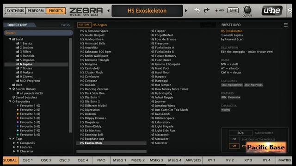The image size is (296, 166).
Task: Collapse the Tags section
Action: [x=10, y=139]
